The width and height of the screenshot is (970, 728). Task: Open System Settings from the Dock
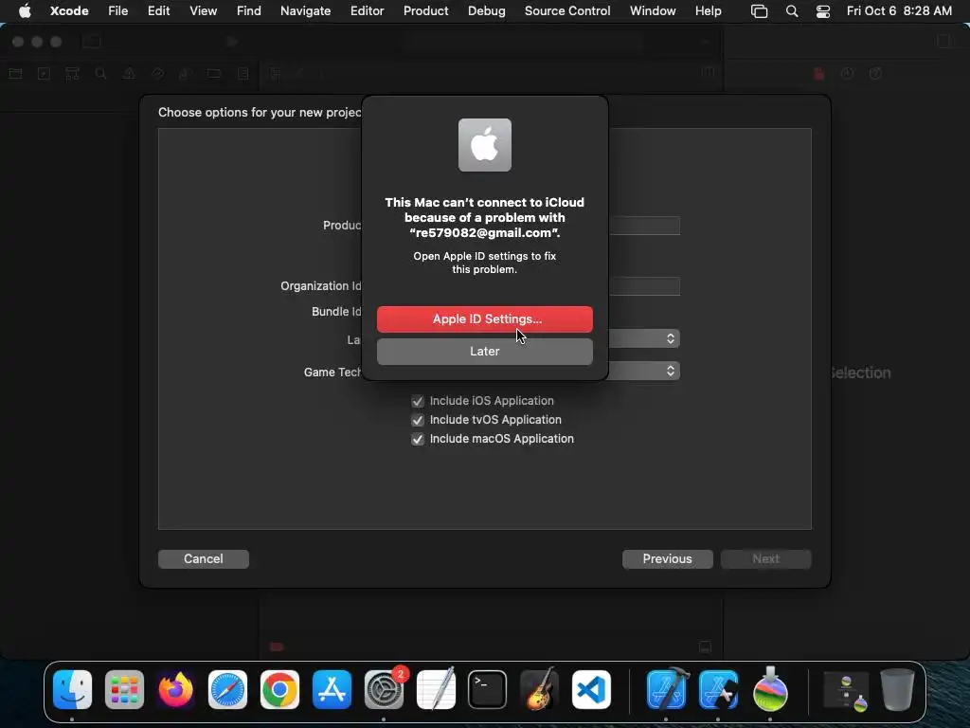[384, 690]
